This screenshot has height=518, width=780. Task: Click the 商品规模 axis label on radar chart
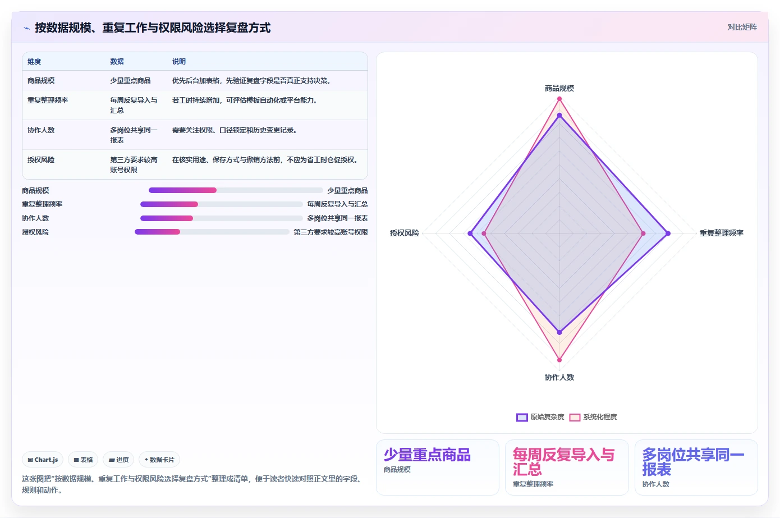(x=559, y=89)
